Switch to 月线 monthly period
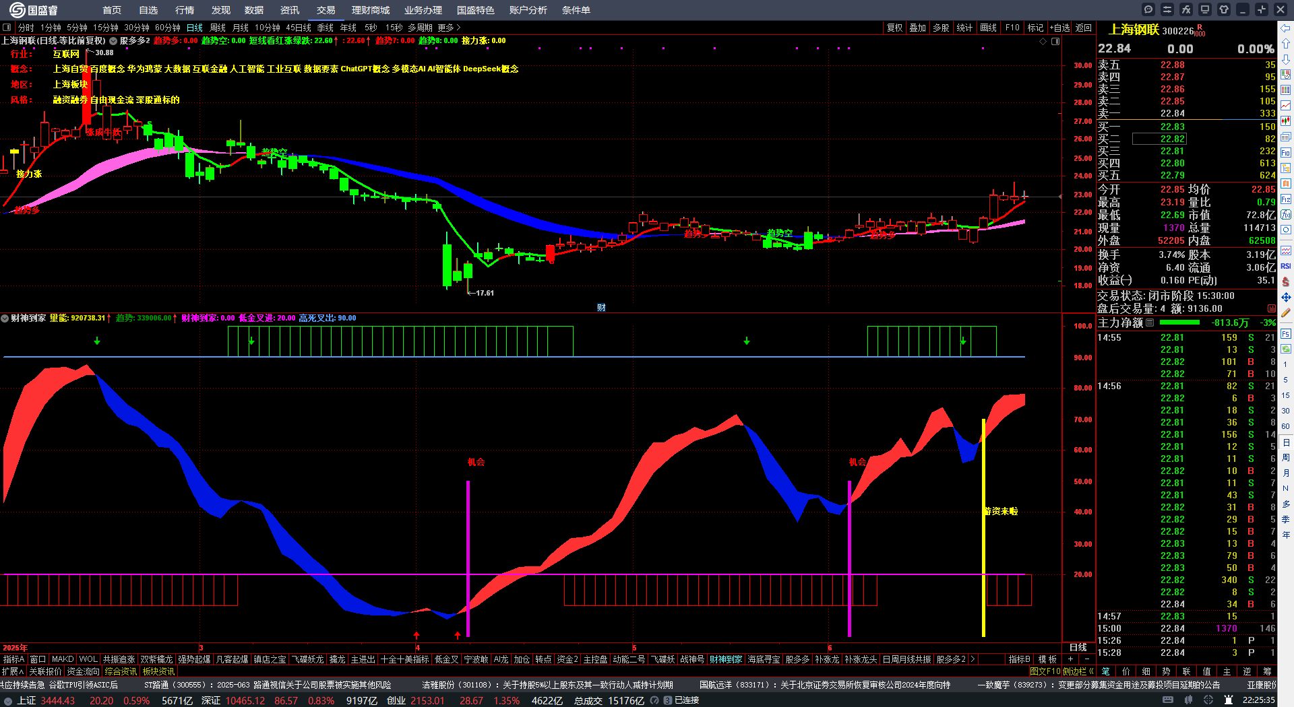 (x=241, y=28)
